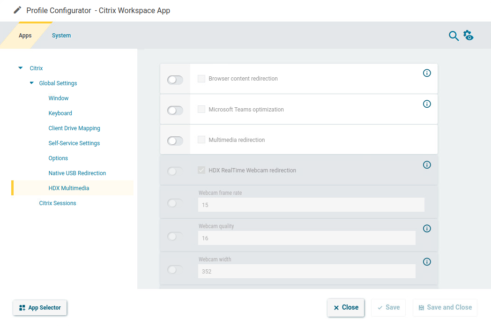Show info for Browser content redirection
Screen dimensions: 491x326
click(x=427, y=73)
